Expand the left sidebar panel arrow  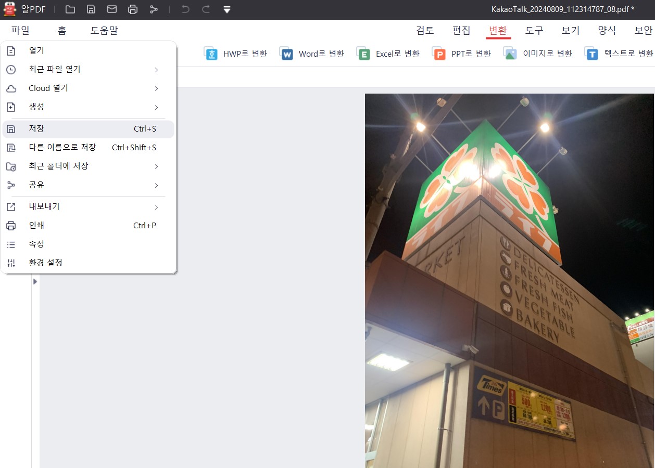pos(35,281)
